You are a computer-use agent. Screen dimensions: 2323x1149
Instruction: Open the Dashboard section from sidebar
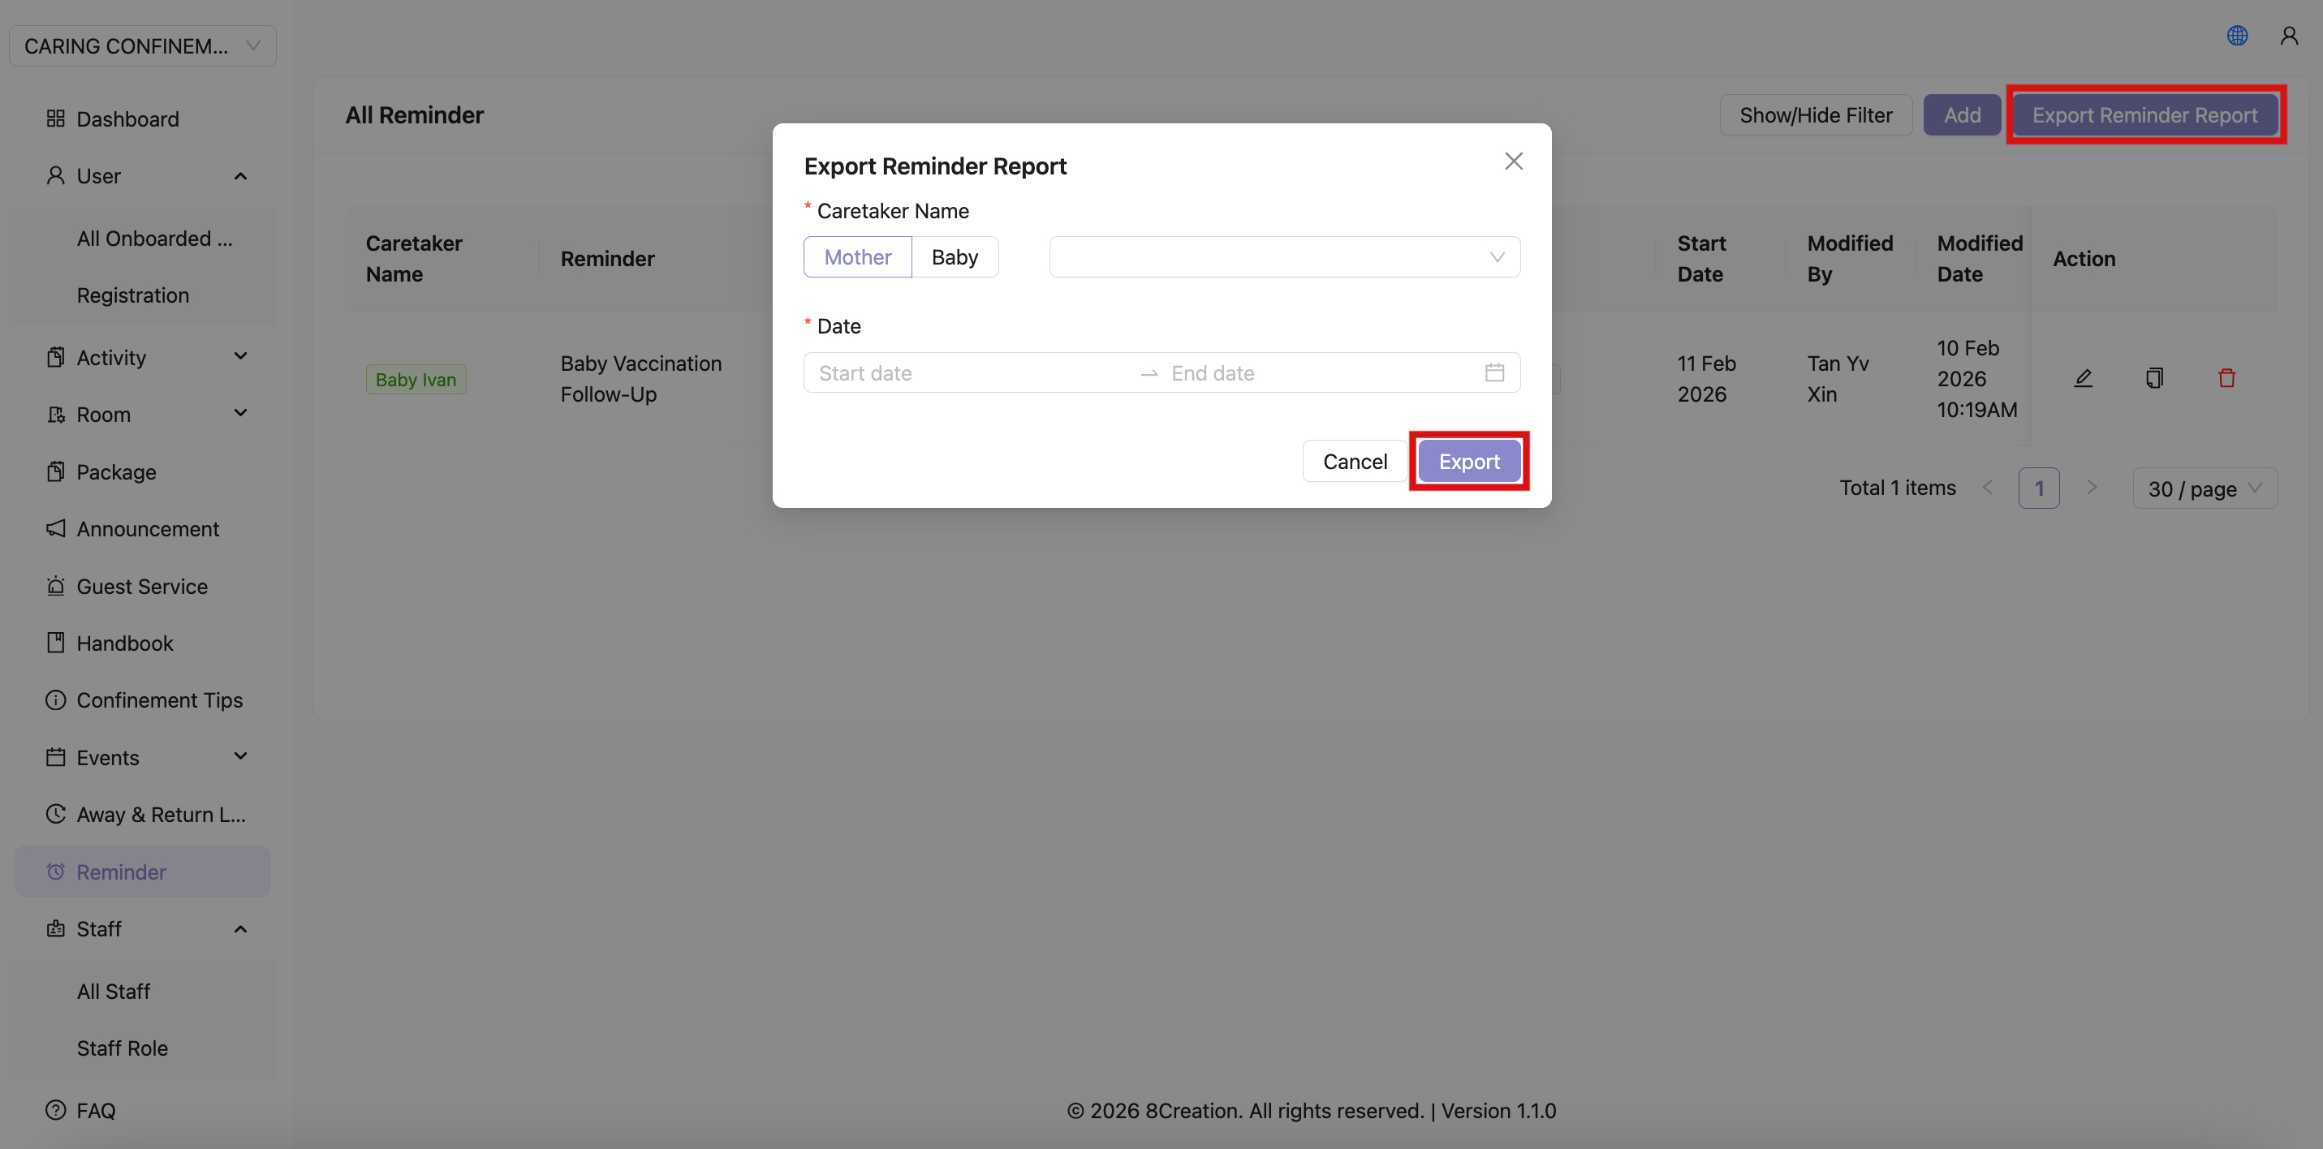(x=127, y=118)
